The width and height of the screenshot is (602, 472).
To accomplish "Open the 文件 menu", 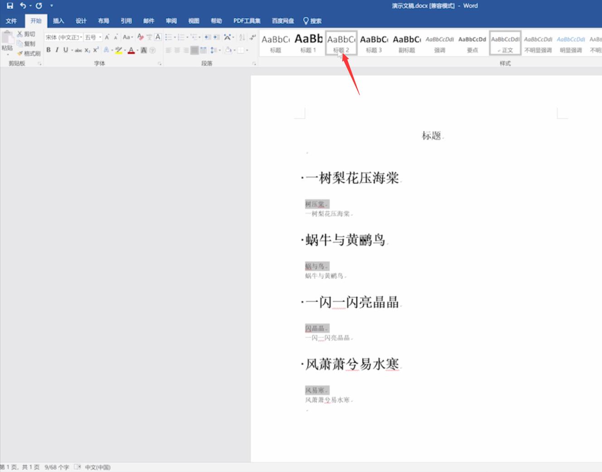I will click(11, 21).
